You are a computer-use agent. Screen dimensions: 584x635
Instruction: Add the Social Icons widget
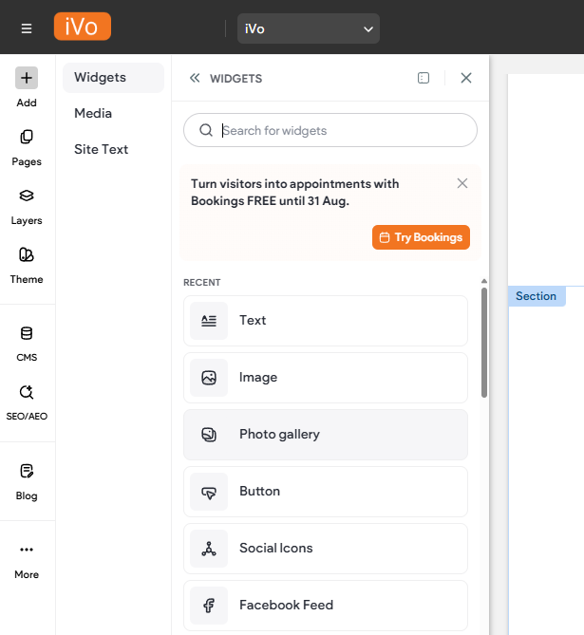click(x=326, y=549)
